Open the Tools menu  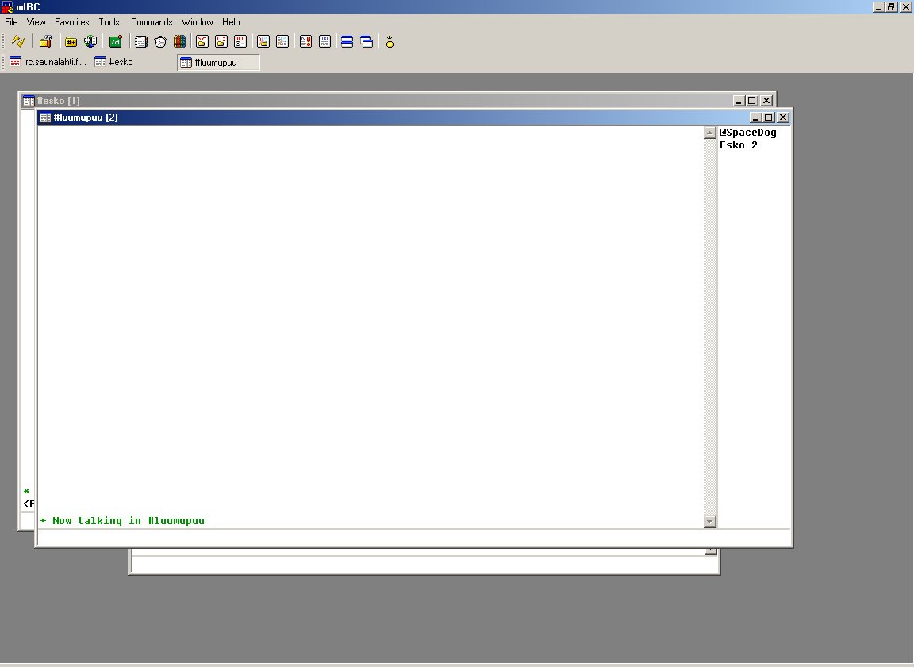point(109,22)
